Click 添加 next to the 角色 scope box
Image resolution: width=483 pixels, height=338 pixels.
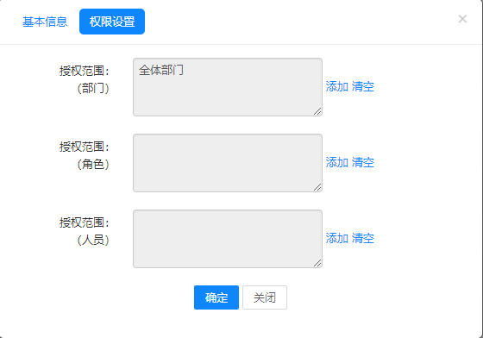(337, 162)
